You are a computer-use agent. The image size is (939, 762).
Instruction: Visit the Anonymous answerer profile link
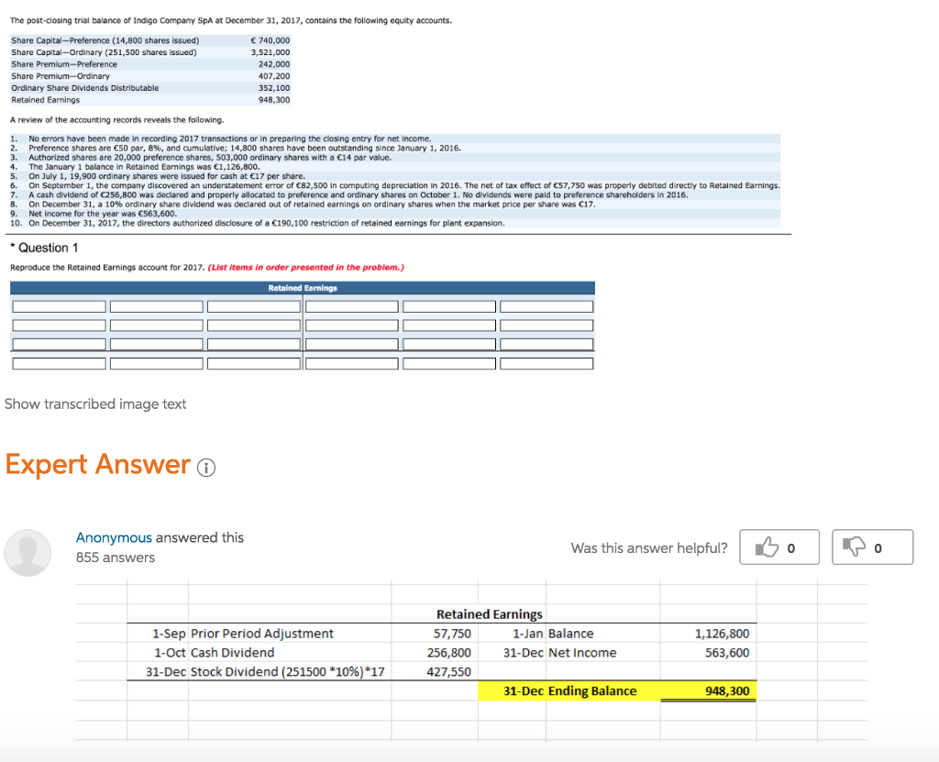114,537
